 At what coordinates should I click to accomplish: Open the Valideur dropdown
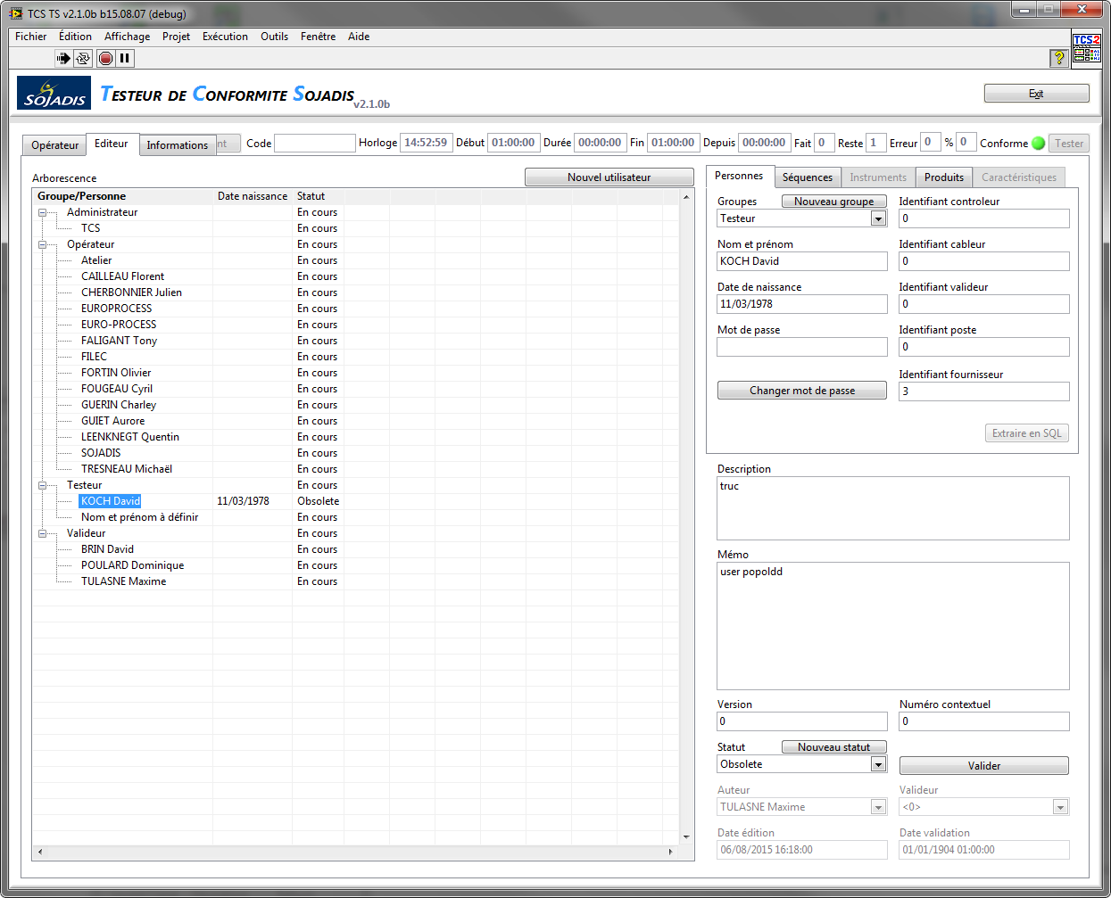click(1060, 807)
